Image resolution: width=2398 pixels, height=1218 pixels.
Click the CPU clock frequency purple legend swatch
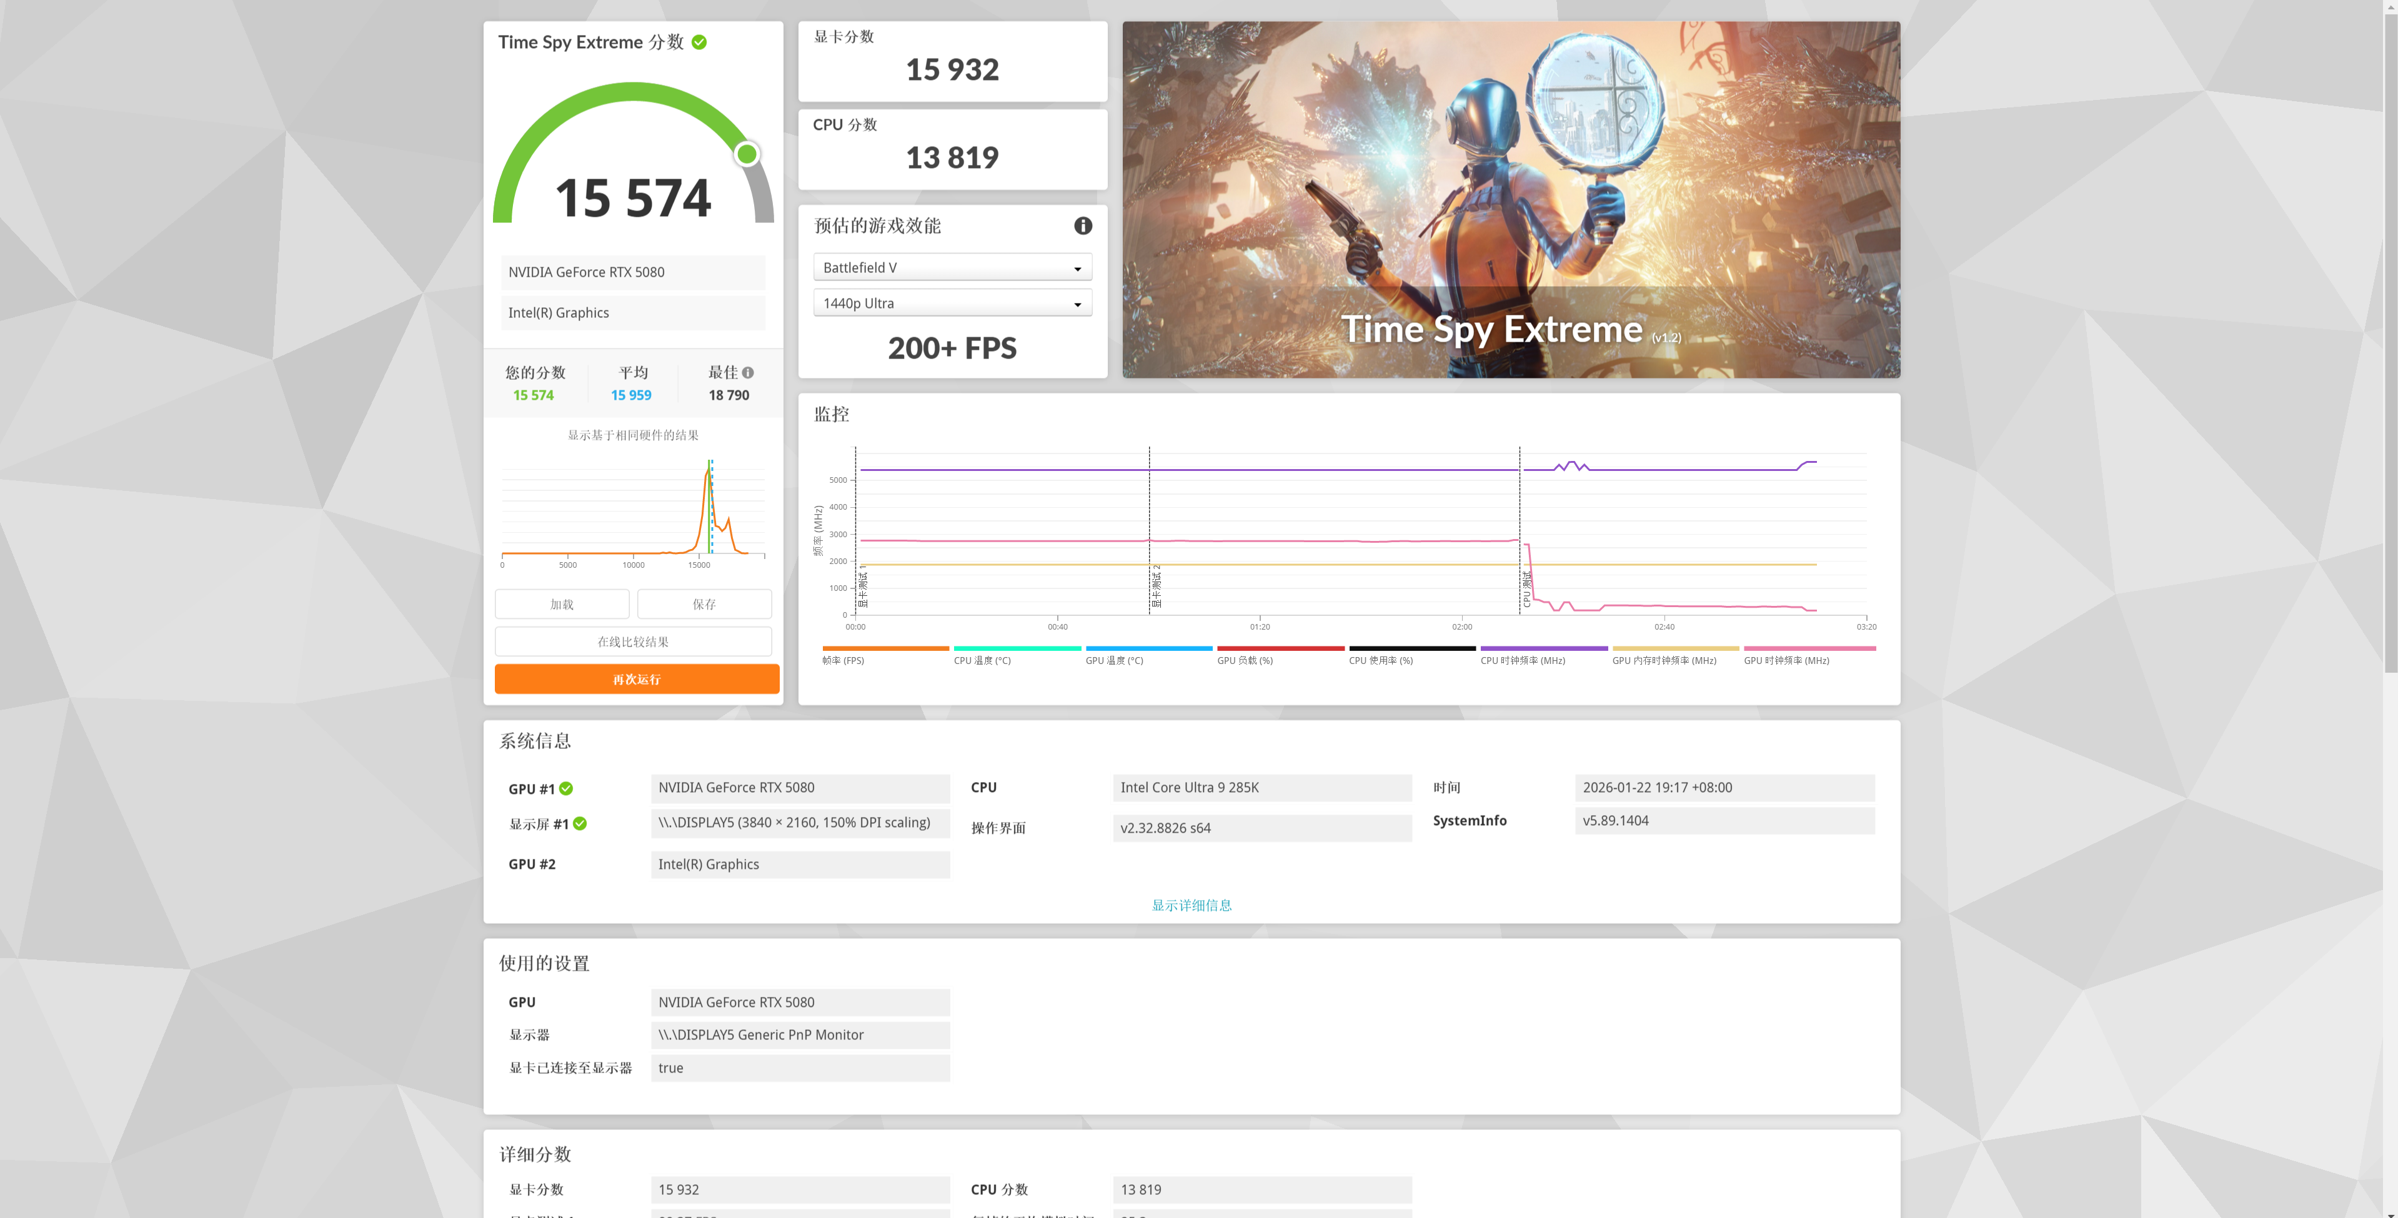[x=1543, y=648]
